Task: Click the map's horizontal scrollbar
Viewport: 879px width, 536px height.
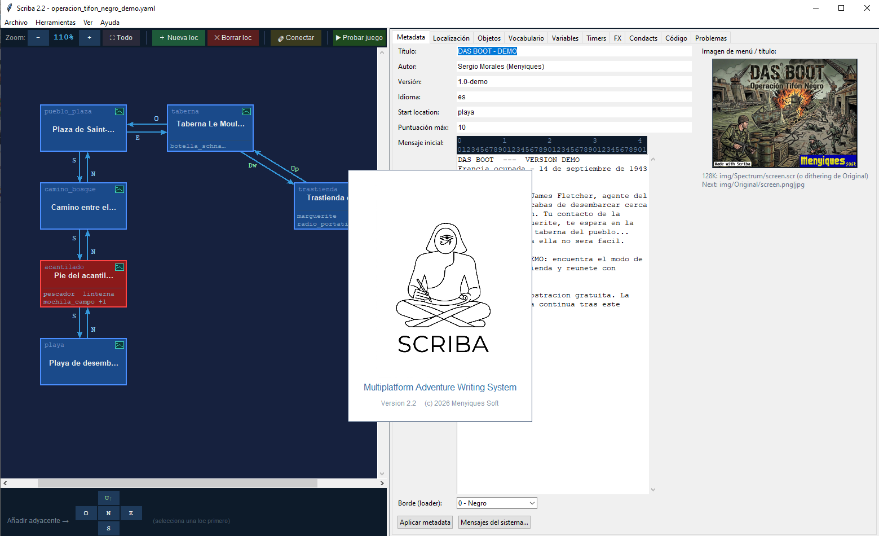Action: point(177,483)
